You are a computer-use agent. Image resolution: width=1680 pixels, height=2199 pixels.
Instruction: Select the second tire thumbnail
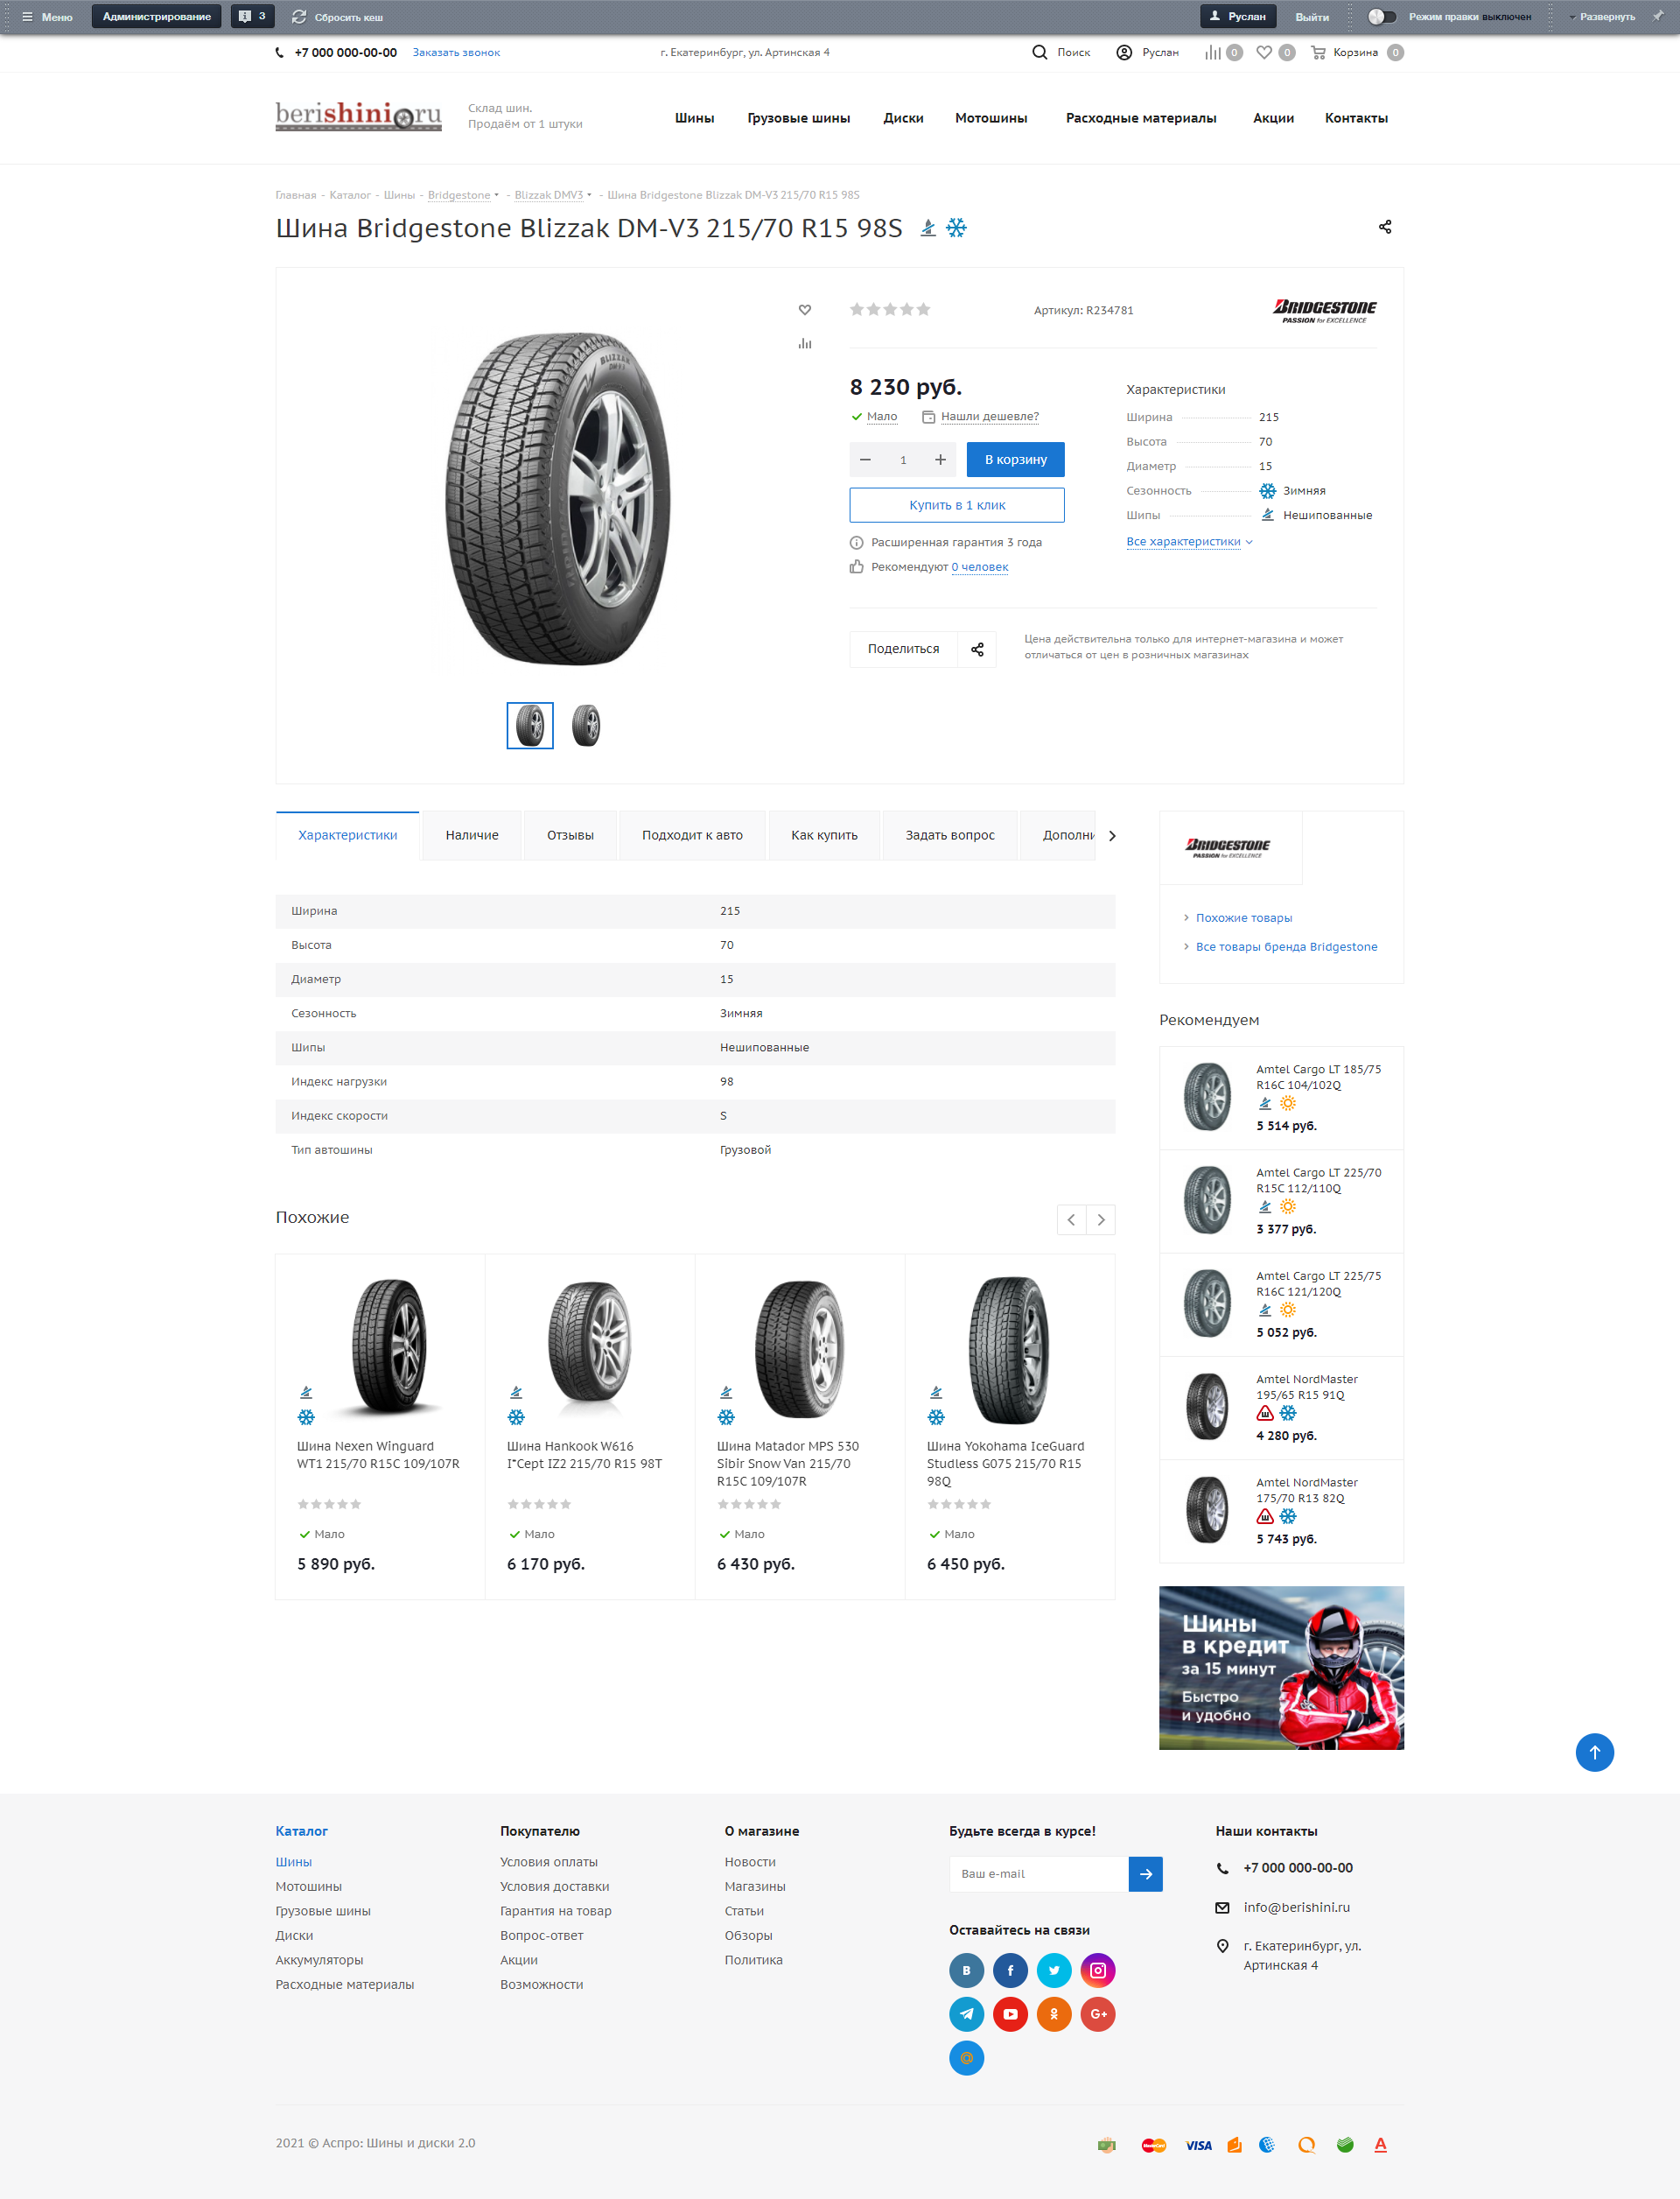click(x=586, y=726)
